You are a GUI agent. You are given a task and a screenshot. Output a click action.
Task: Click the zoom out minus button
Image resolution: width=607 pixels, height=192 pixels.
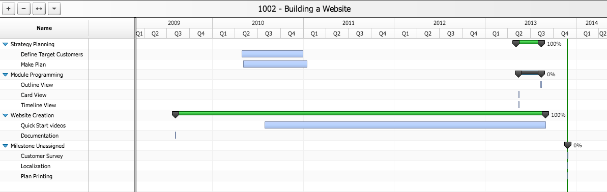24,9
